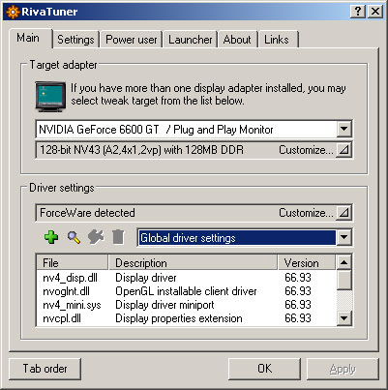Click the question mark help button
This screenshot has width=388, height=390.
point(358,12)
